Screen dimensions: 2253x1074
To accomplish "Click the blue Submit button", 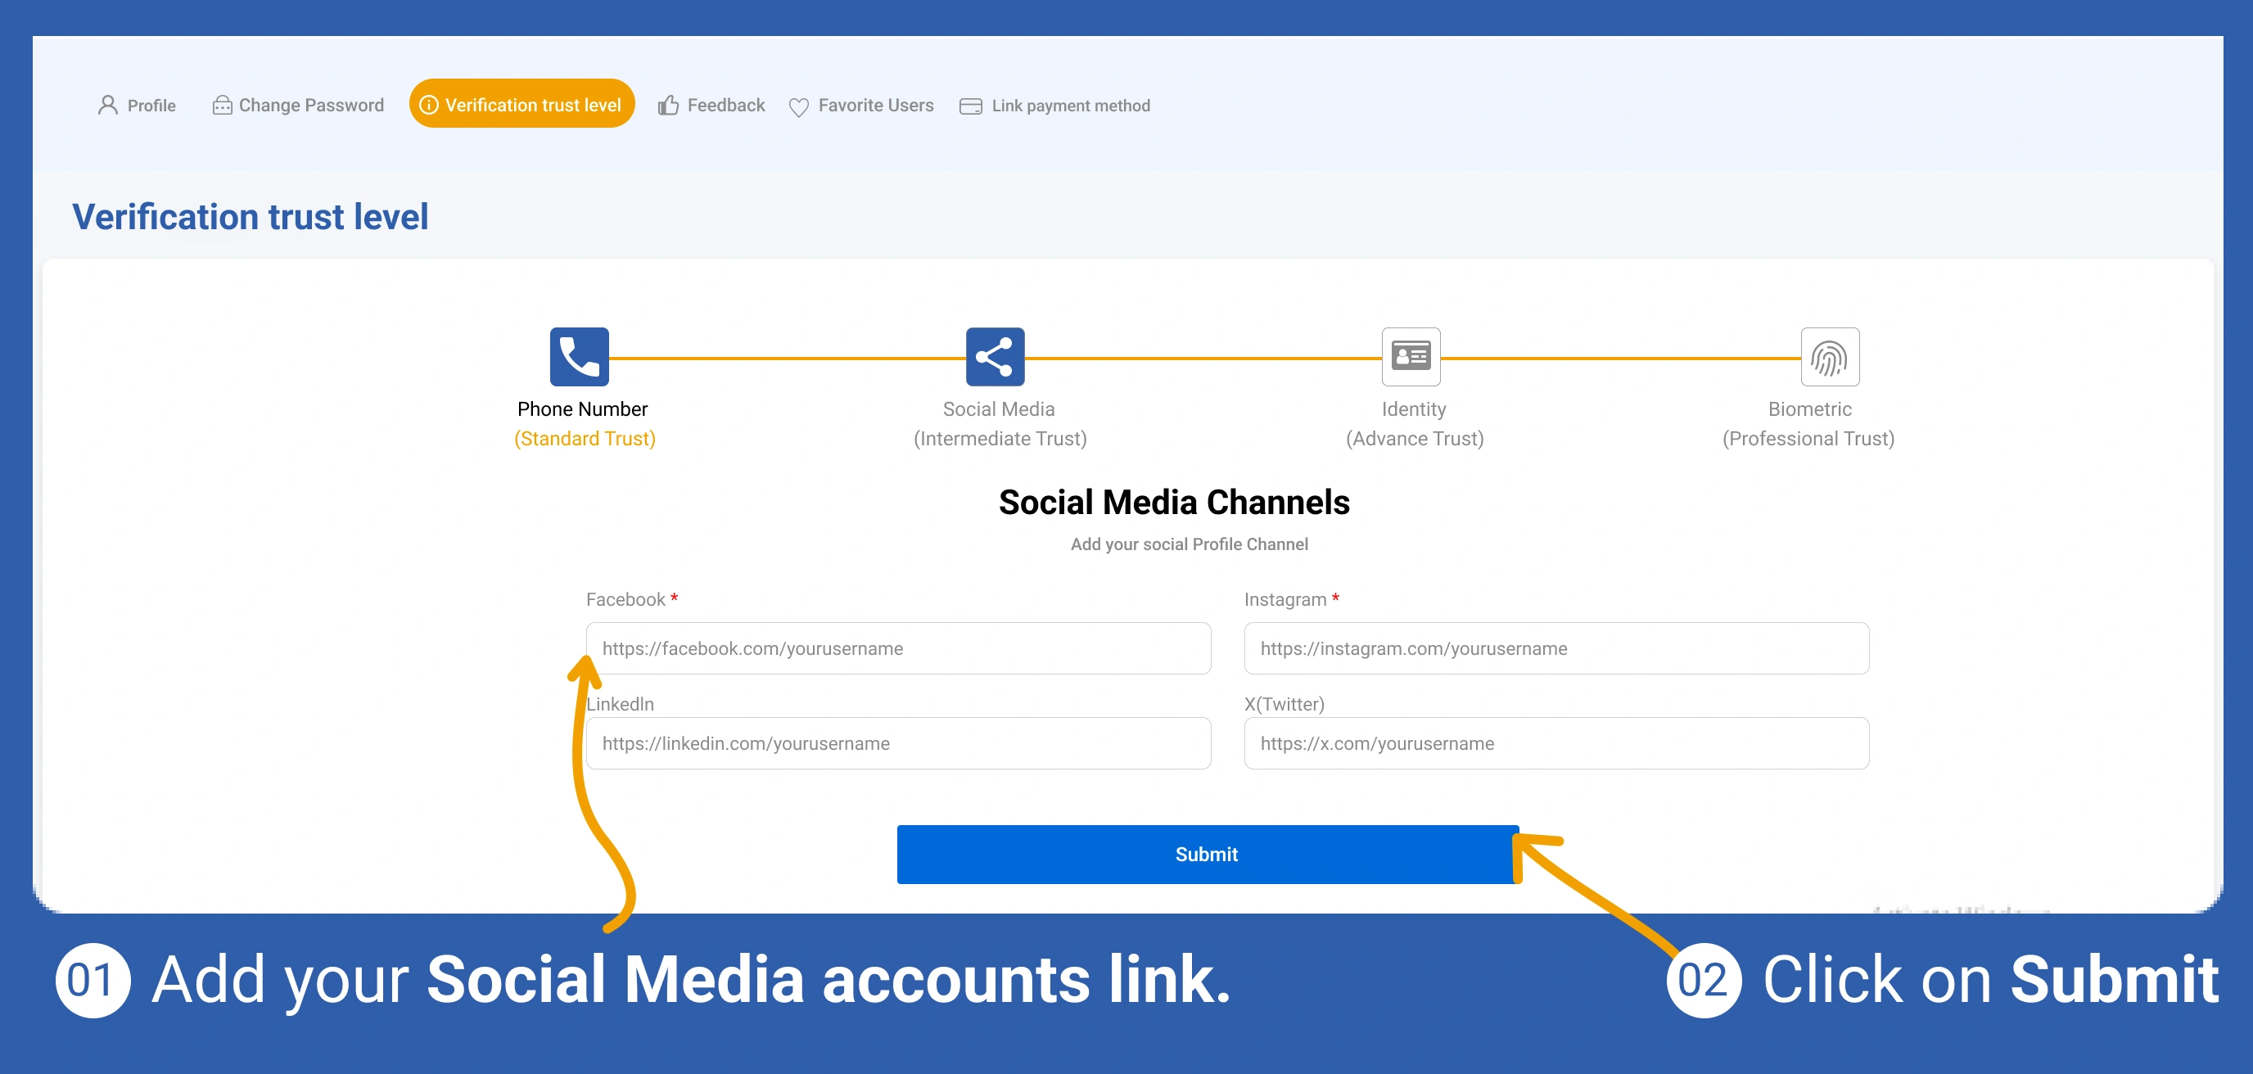I will (1208, 854).
